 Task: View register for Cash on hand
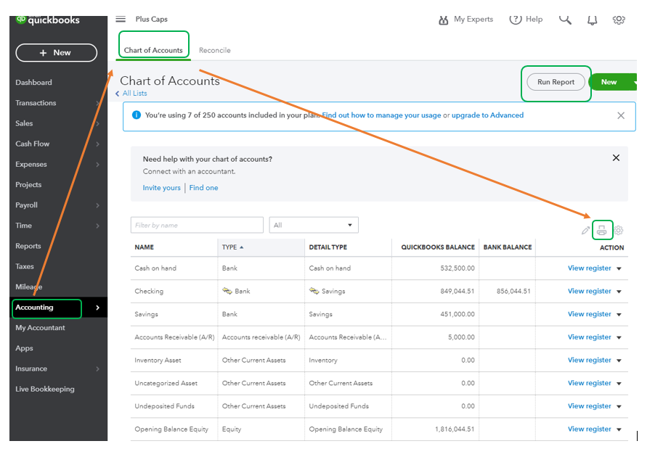(589, 268)
